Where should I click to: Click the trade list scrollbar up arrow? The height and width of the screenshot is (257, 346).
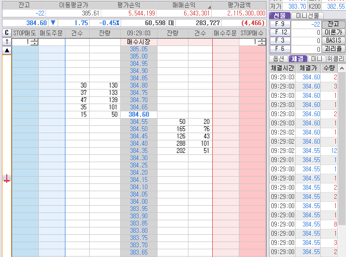click(x=342, y=68)
